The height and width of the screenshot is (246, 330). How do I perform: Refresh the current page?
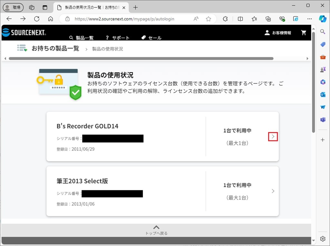tap(37, 19)
